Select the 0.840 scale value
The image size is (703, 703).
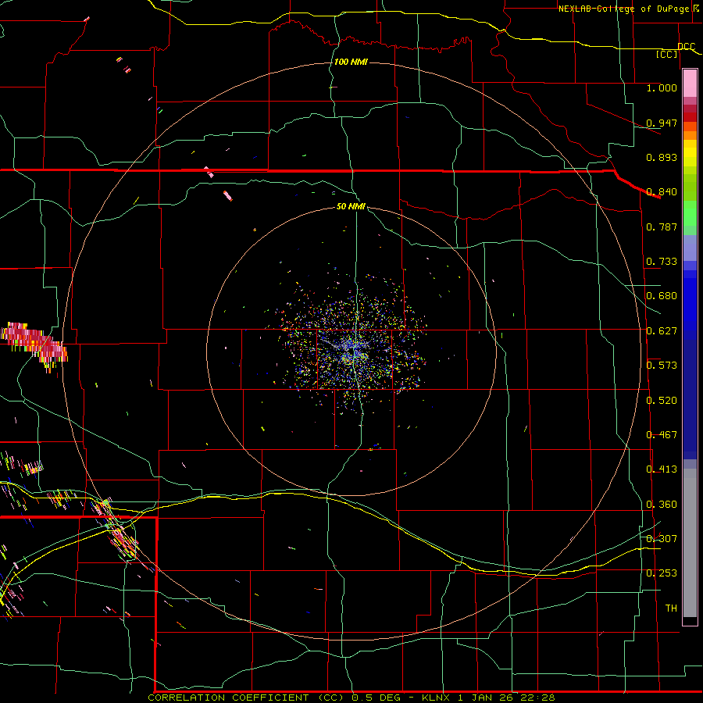pos(662,192)
